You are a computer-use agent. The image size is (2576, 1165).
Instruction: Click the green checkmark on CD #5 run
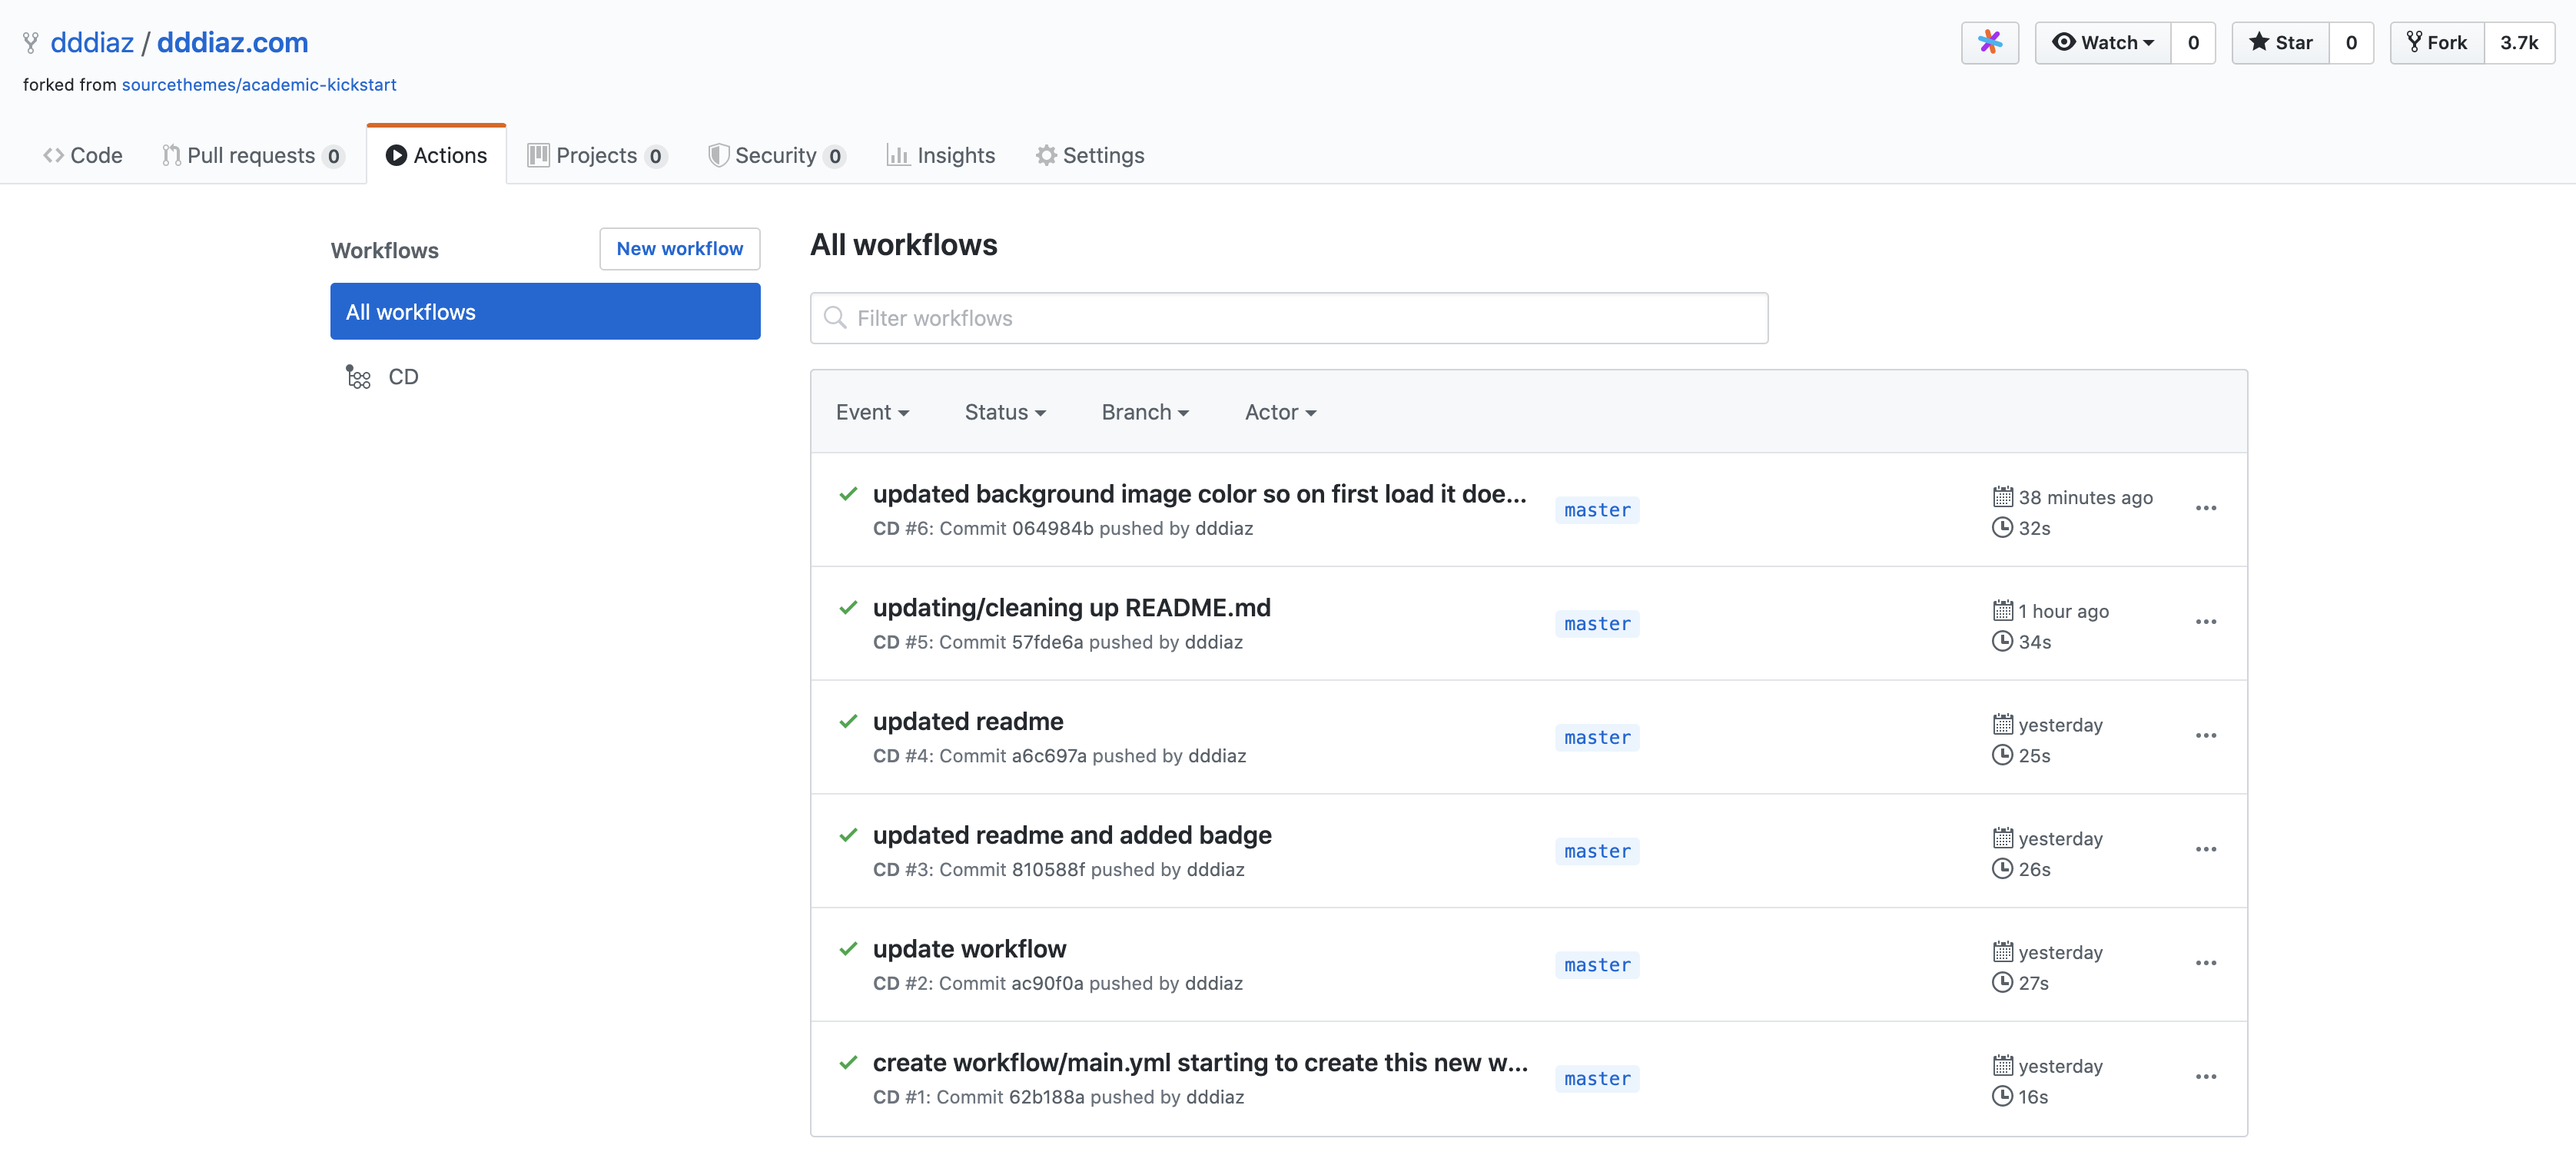pos(848,607)
